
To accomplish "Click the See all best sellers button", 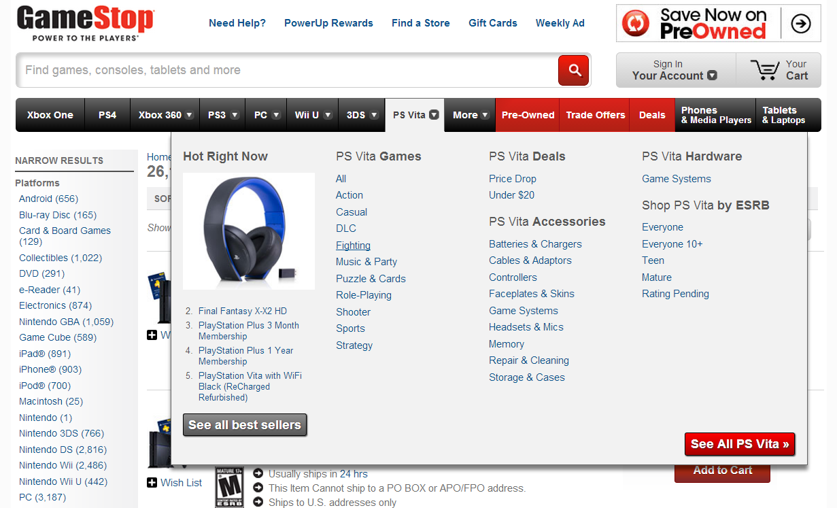I will (245, 425).
